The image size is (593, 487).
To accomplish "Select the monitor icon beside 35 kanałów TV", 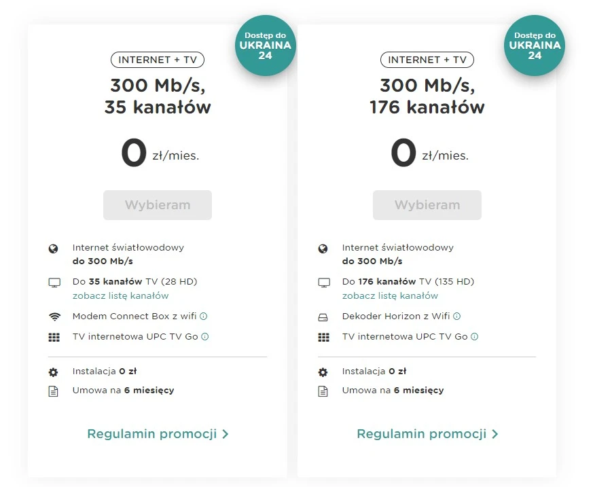I will coord(54,282).
